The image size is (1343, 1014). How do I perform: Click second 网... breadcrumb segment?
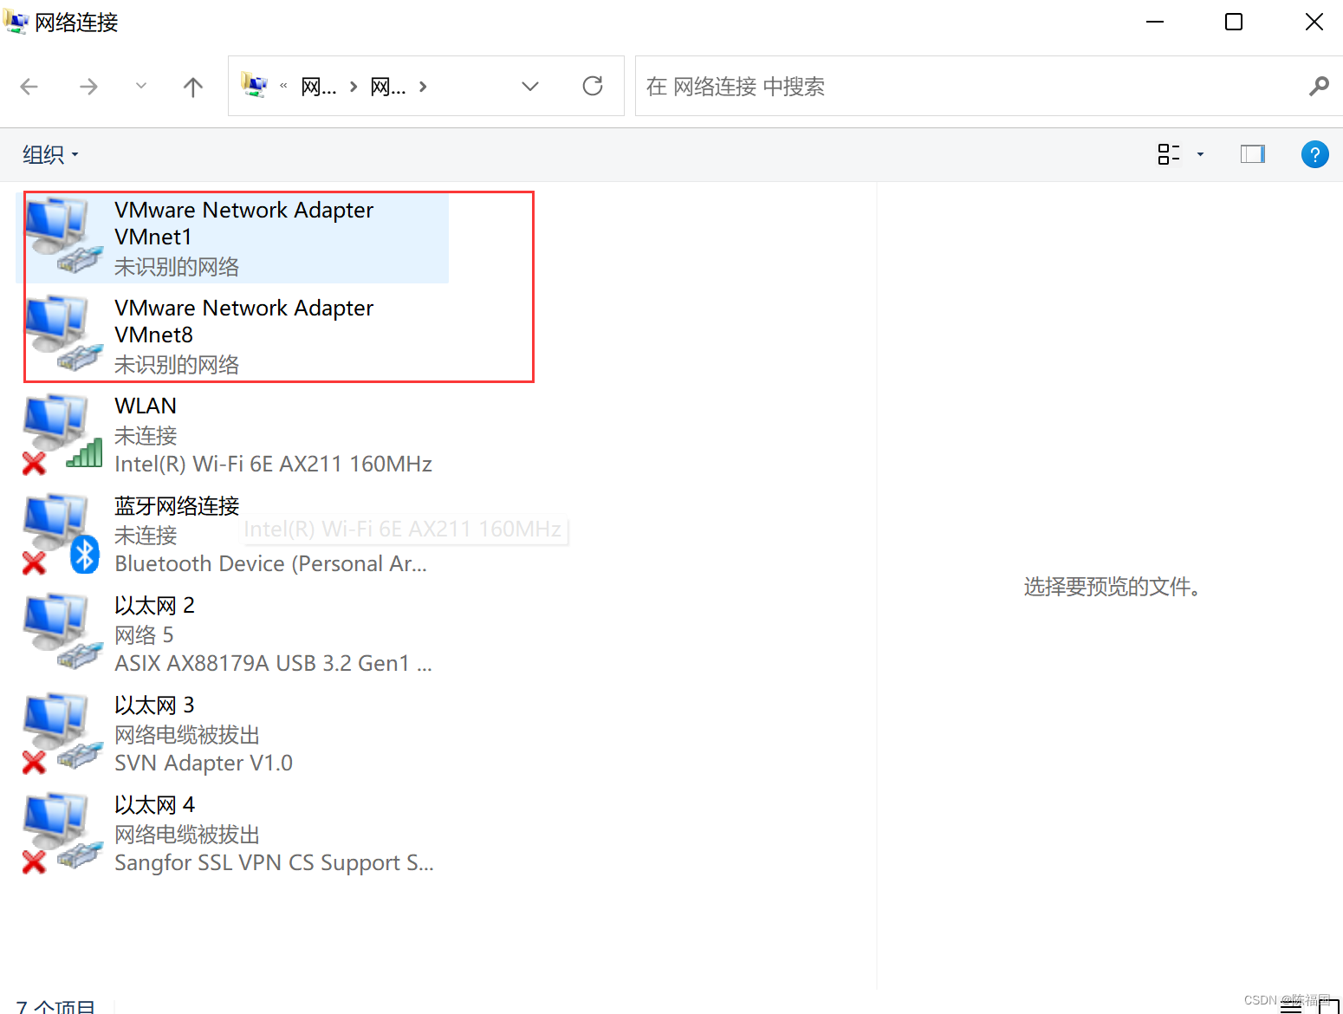click(387, 86)
